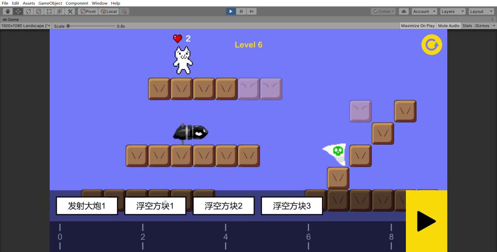This screenshot has width=497, height=252.
Task: Select the Scale tool
Action: (39, 11)
